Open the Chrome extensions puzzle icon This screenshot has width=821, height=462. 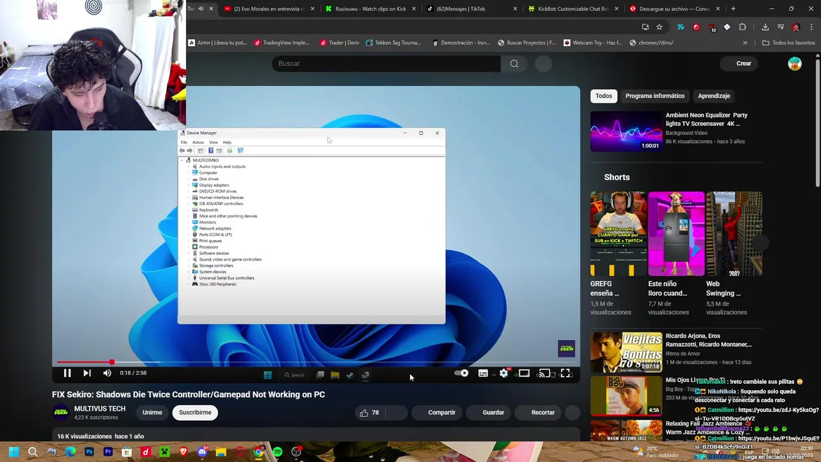tap(742, 27)
